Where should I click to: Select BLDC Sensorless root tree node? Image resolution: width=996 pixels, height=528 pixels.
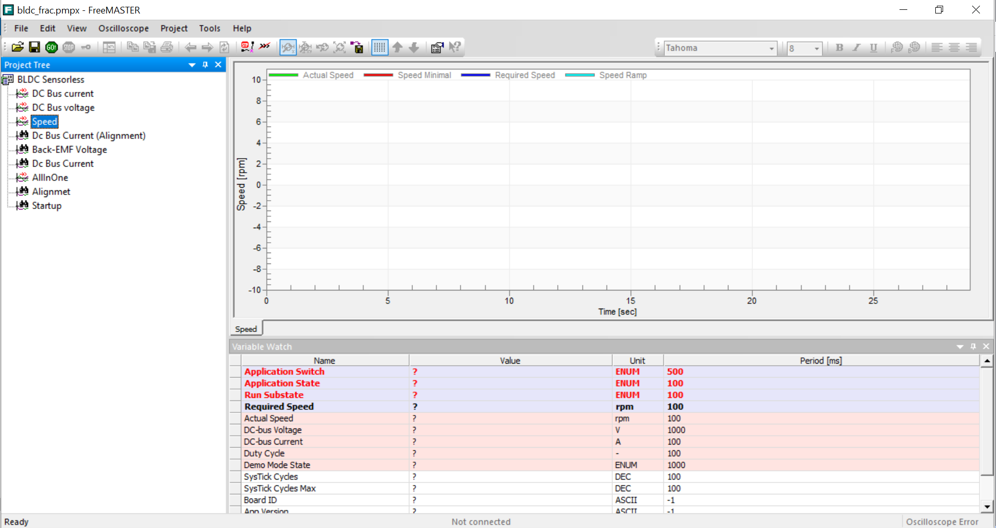coord(51,79)
